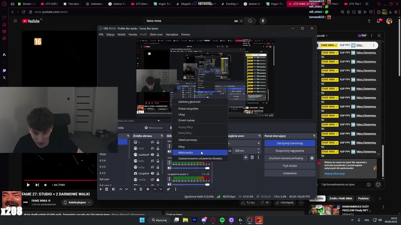Open Urządzenie audio 2 three-dot options
401x225 pixels.
169,179
